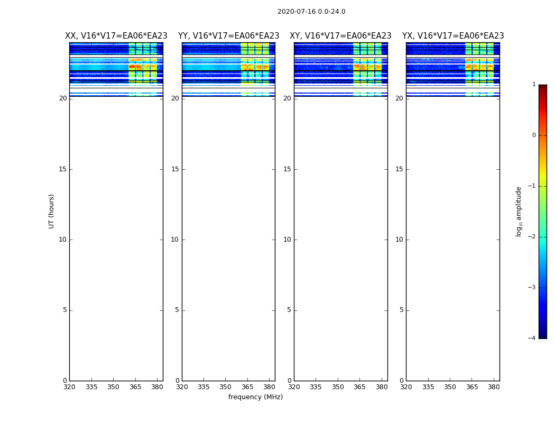
Task: Click the UT (hours) axis label
Action: pyautogui.click(x=51, y=212)
